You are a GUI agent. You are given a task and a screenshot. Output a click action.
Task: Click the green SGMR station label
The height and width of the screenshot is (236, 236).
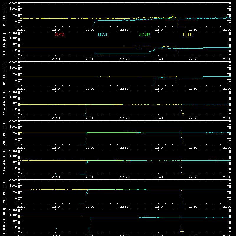pos(144,35)
